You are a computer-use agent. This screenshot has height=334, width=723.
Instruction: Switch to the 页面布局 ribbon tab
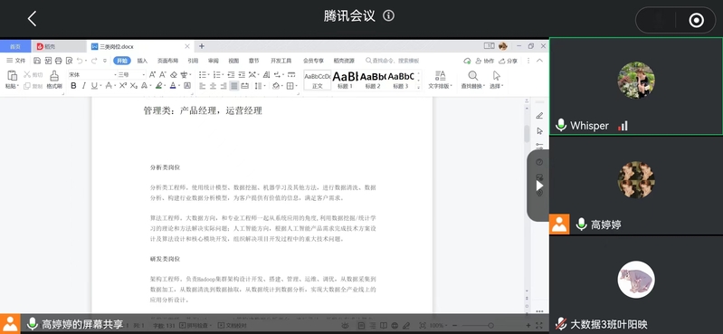click(167, 61)
